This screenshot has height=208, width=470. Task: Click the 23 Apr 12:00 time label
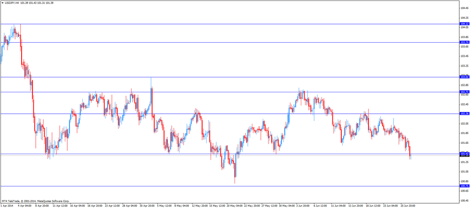click(112, 206)
